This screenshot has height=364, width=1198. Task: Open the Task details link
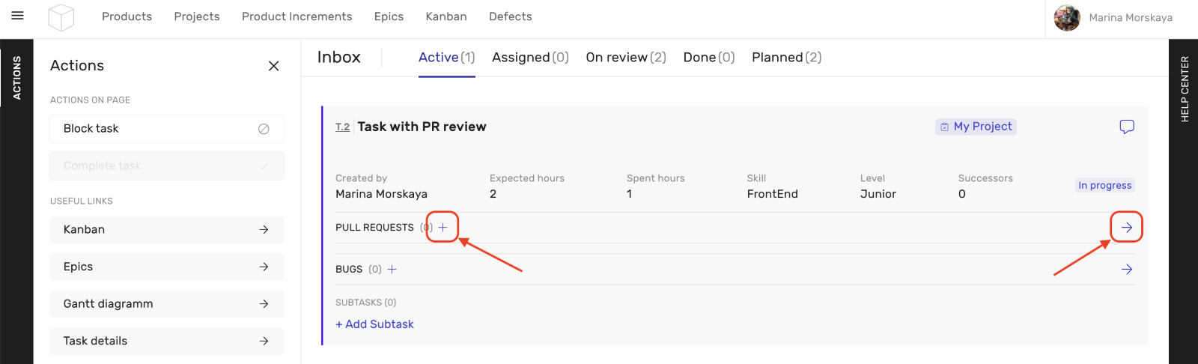pyautogui.click(x=166, y=341)
